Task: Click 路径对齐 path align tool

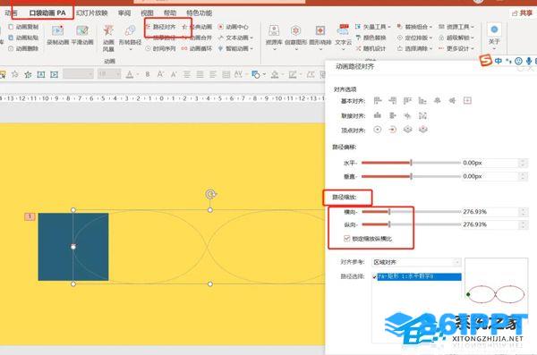Action: [x=161, y=27]
